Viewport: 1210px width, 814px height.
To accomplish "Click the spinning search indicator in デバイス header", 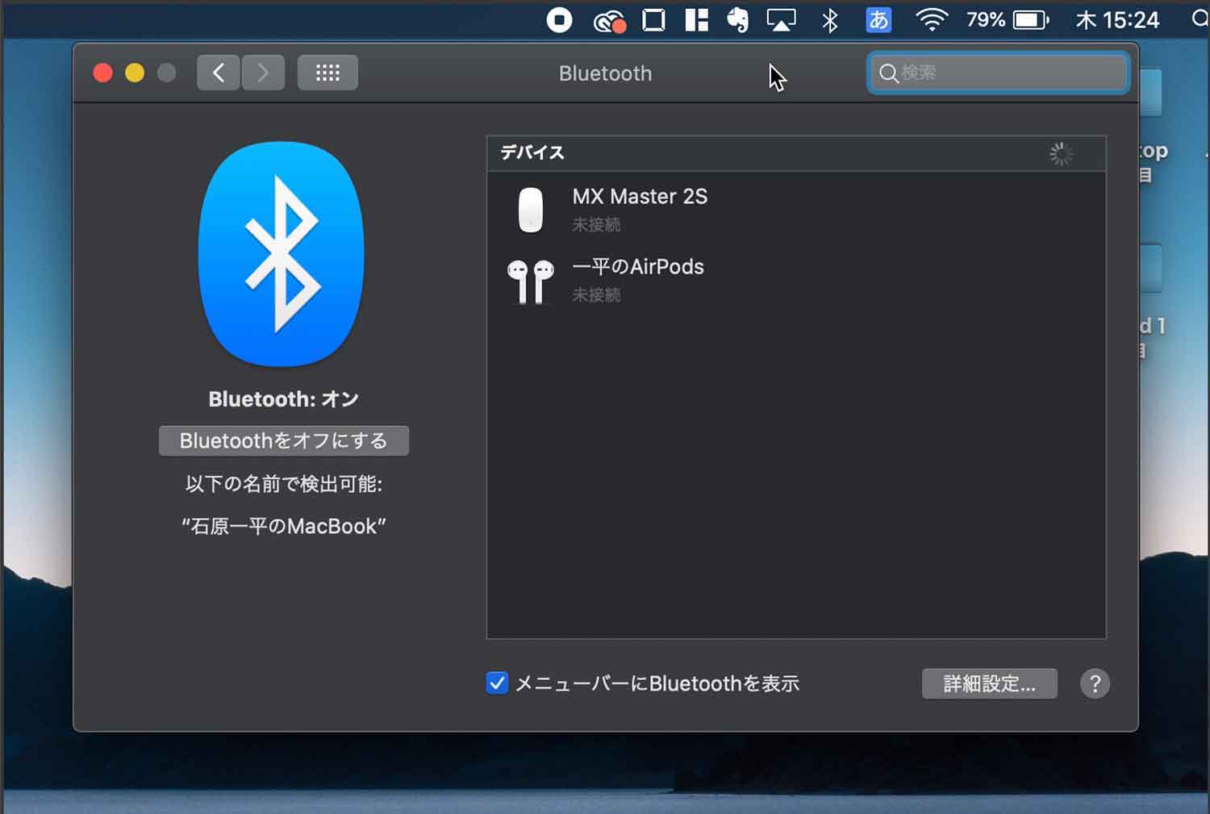I will [x=1061, y=153].
